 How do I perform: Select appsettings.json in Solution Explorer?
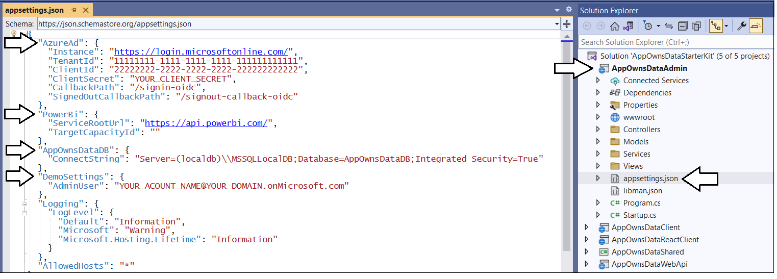coord(650,179)
